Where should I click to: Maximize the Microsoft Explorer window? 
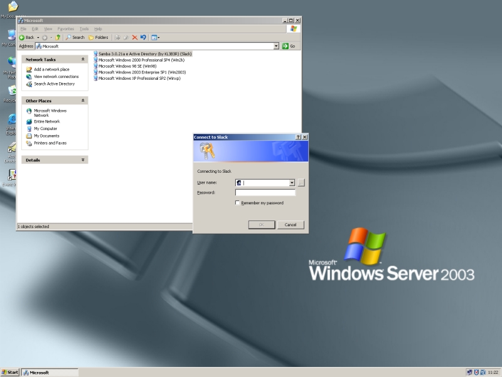291,21
